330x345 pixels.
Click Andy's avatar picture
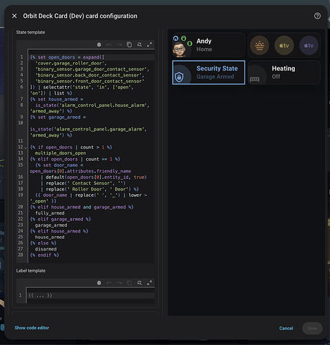(x=179, y=50)
